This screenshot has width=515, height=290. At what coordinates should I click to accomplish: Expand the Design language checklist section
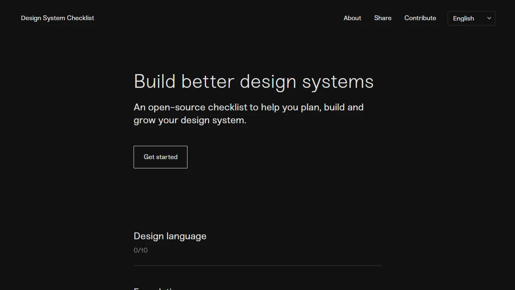(170, 236)
